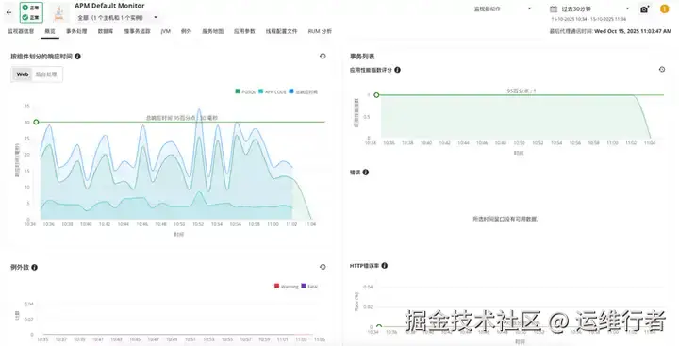The width and height of the screenshot is (679, 346).
Task: Toggle the PGSQL legend series
Action: [245, 91]
